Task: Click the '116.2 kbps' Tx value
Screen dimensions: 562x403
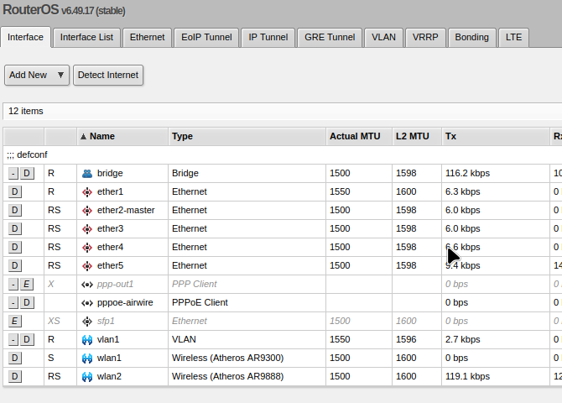Action: [467, 173]
